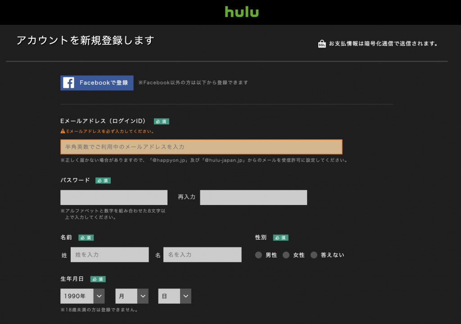461x324 pixels.
Task: Click the Eメールアドレスを必ず入力してください error message
Action: [x=111, y=131]
